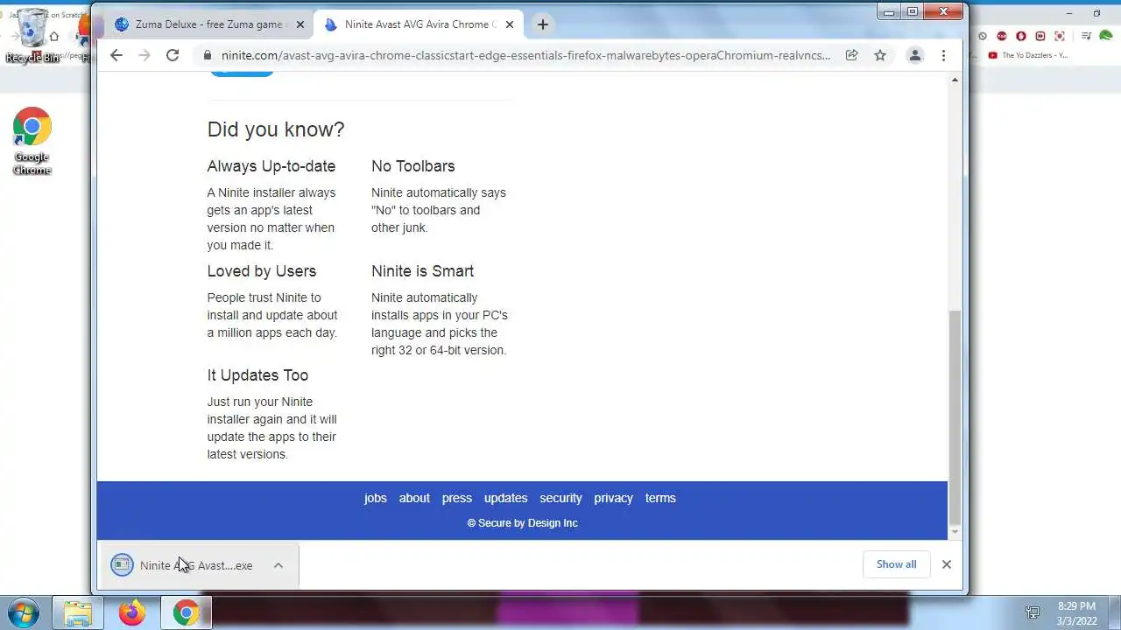Open the terms footer link
This screenshot has width=1121, height=630.
[x=660, y=498]
